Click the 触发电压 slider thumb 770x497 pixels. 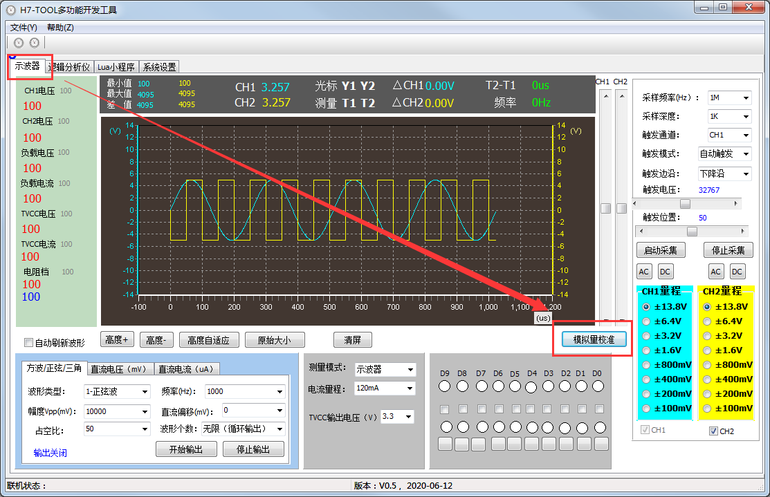coord(685,204)
